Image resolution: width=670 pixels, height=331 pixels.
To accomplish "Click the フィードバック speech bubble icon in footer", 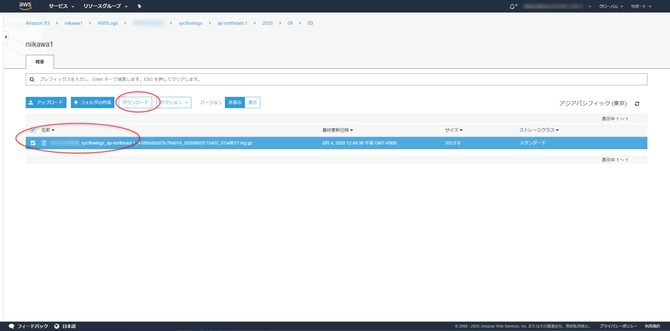I will (12, 326).
